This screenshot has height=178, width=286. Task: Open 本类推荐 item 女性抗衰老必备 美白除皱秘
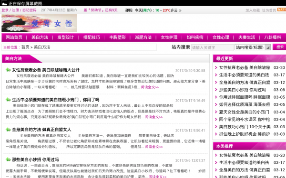click(x=245, y=155)
